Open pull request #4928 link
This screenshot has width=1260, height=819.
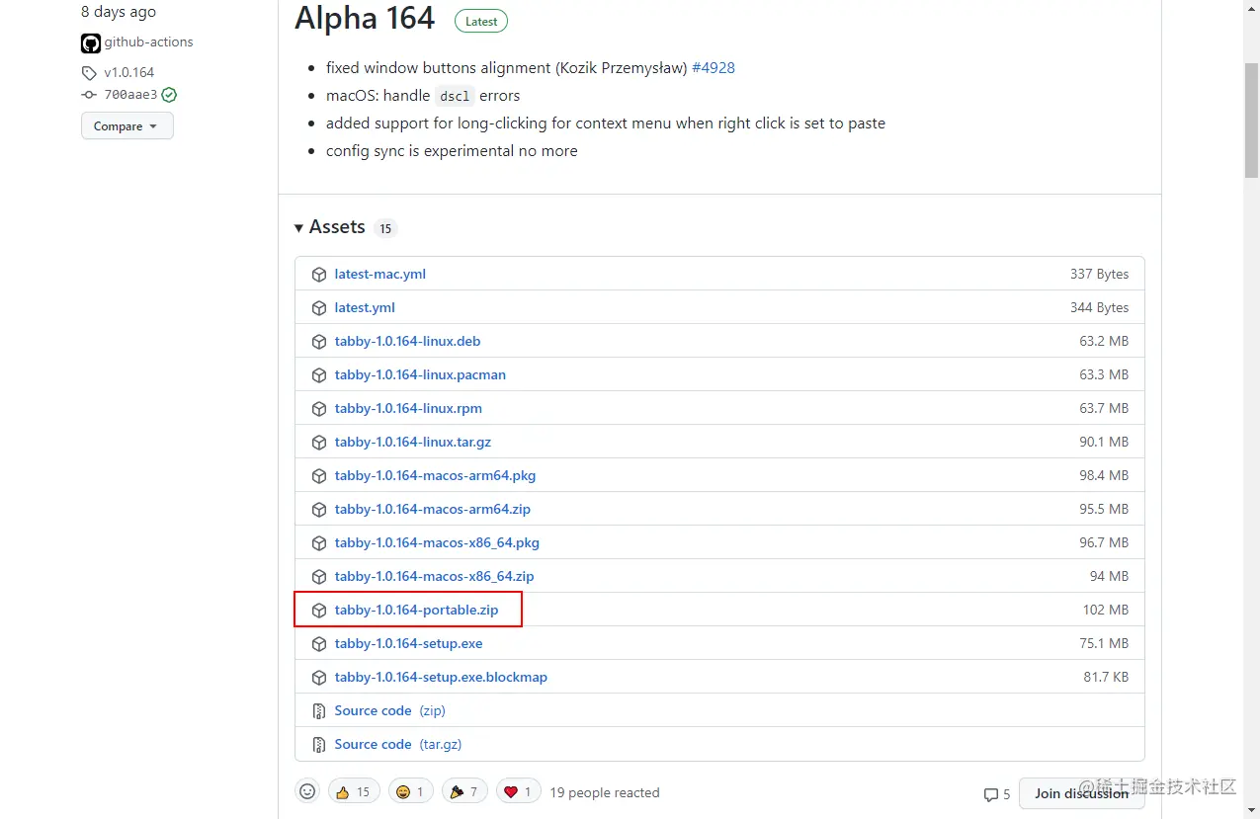click(714, 68)
